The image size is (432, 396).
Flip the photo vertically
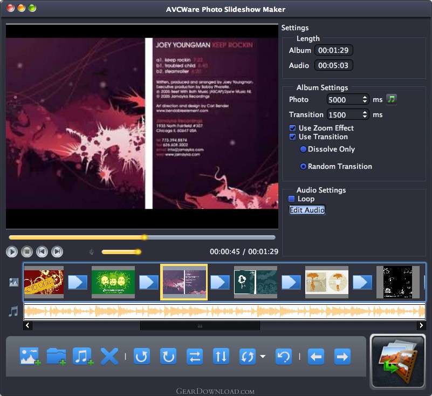(221, 356)
